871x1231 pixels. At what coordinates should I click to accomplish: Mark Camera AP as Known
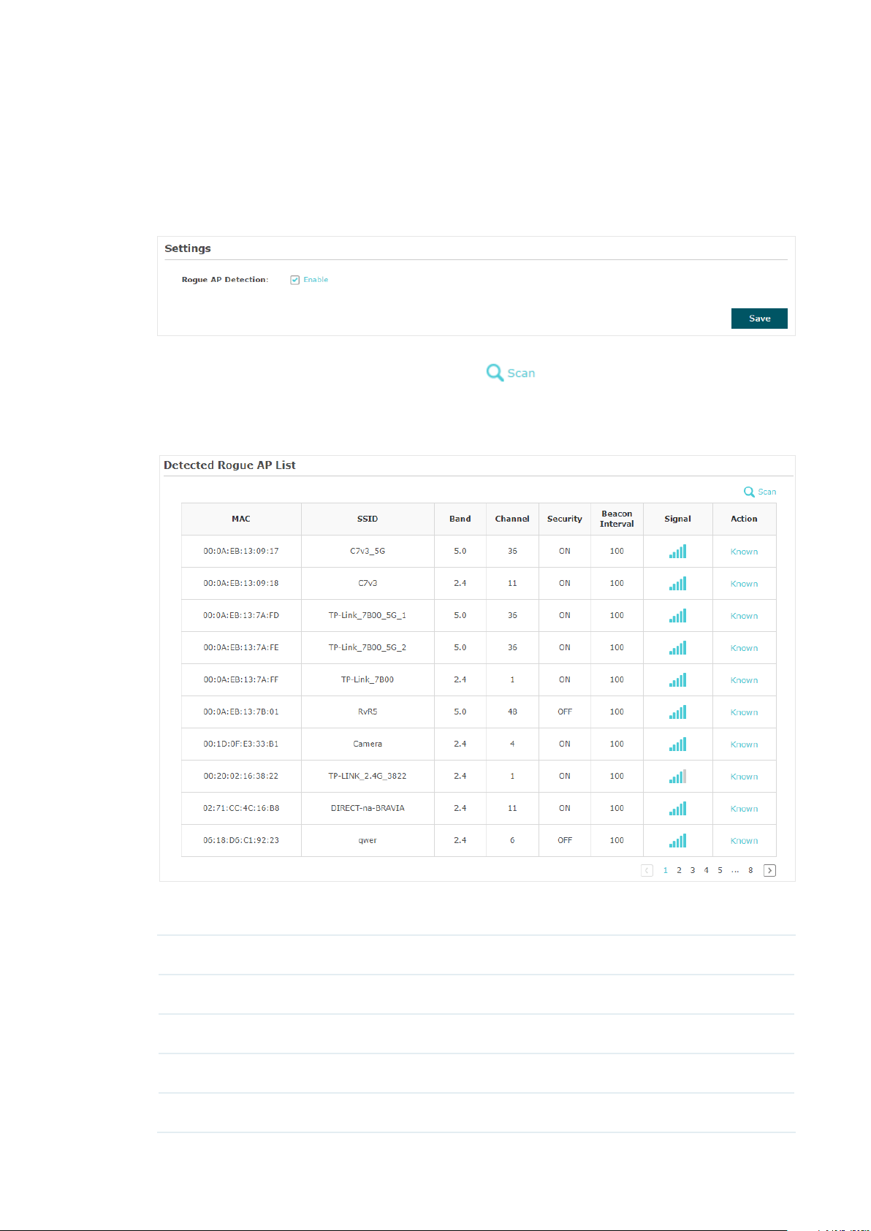[x=744, y=744]
